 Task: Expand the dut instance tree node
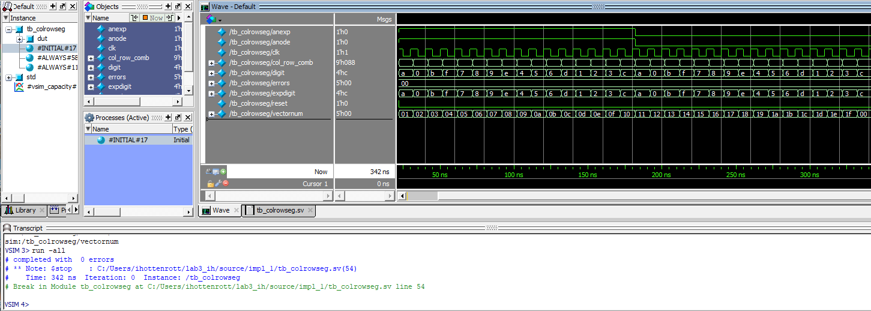(19, 38)
